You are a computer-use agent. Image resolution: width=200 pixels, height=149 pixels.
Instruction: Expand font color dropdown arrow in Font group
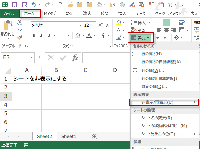click(x=95, y=35)
